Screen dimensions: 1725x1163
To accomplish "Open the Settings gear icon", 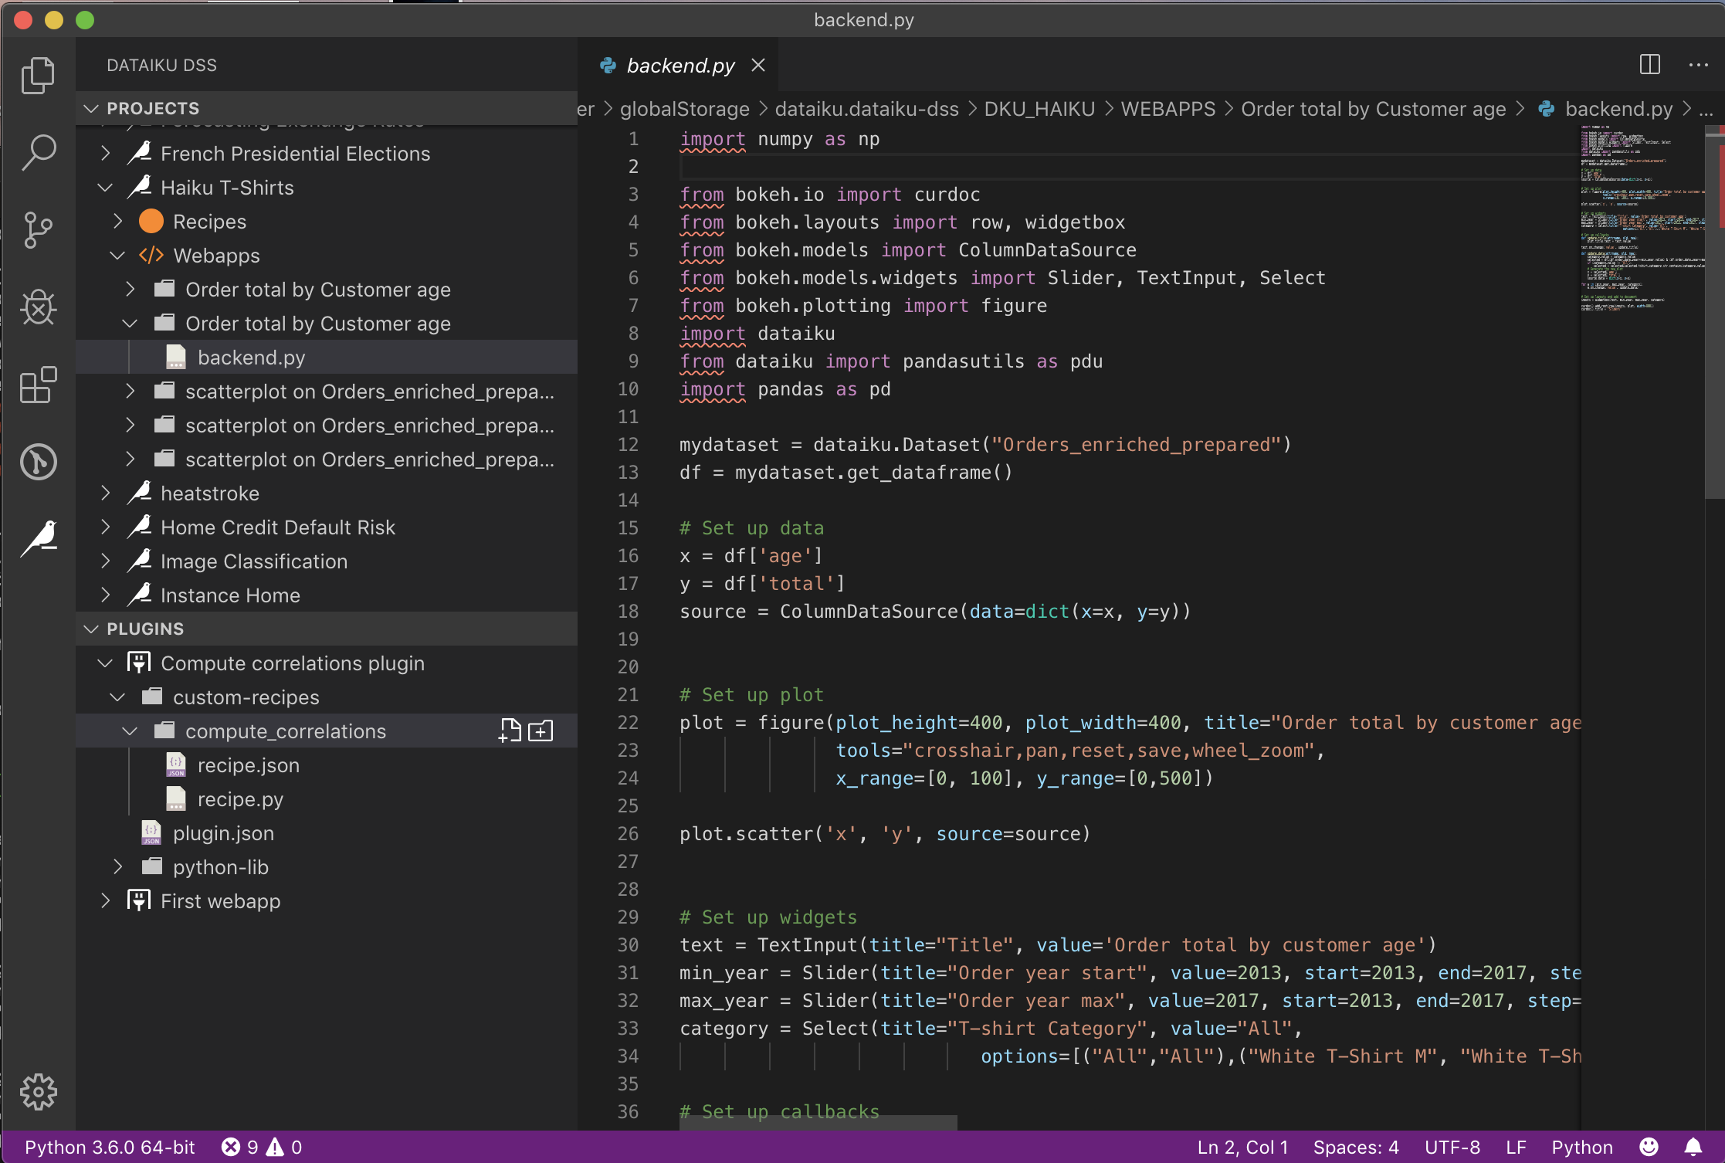I will [38, 1090].
